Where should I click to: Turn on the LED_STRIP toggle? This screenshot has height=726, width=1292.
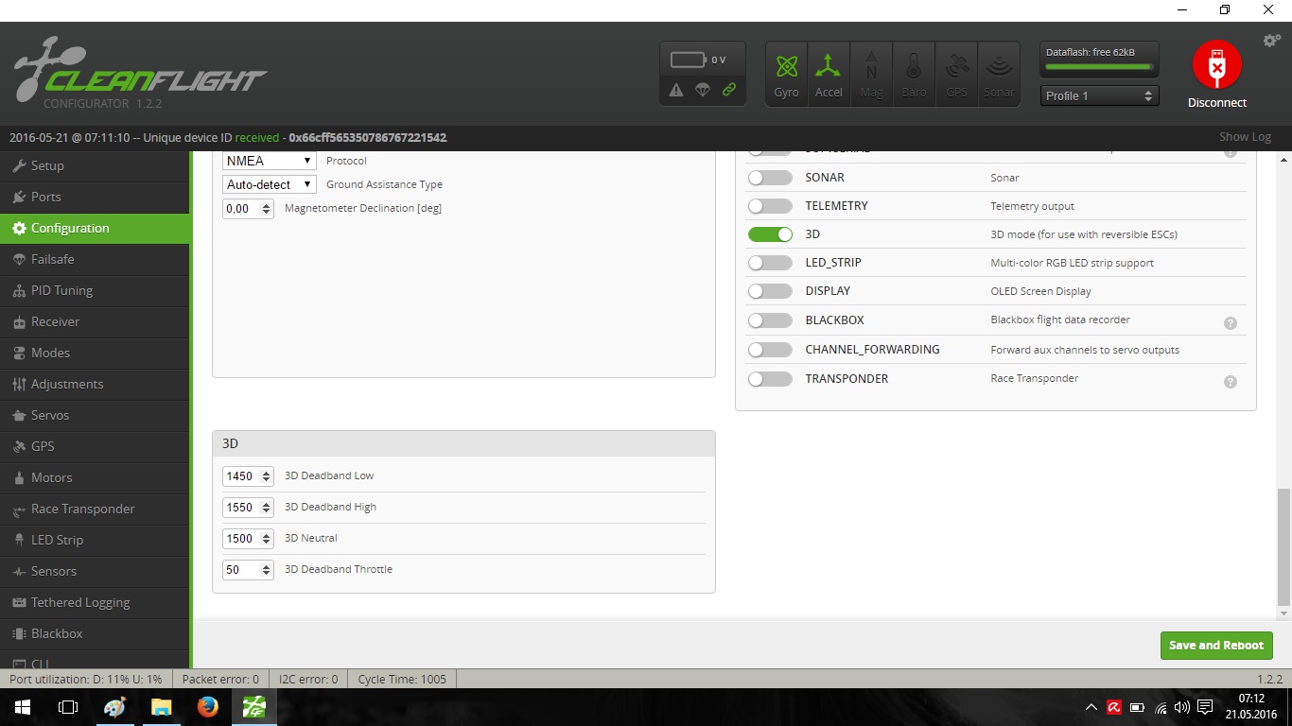click(770, 263)
